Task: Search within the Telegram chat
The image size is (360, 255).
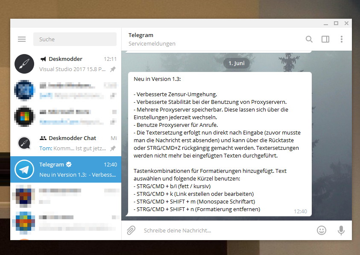Action: coord(309,39)
